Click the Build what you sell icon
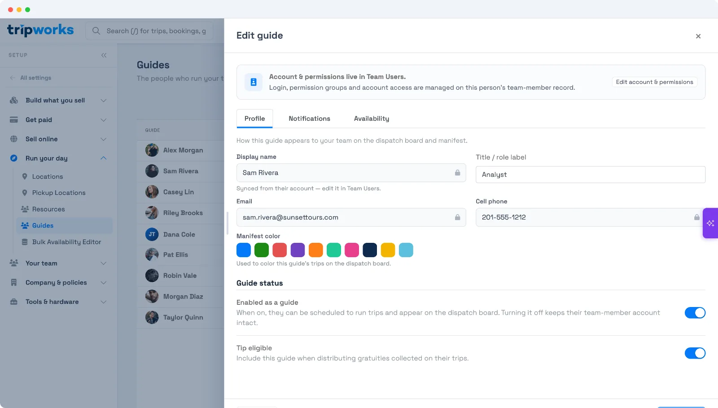Viewport: 718px width, 408px height. 14,100
